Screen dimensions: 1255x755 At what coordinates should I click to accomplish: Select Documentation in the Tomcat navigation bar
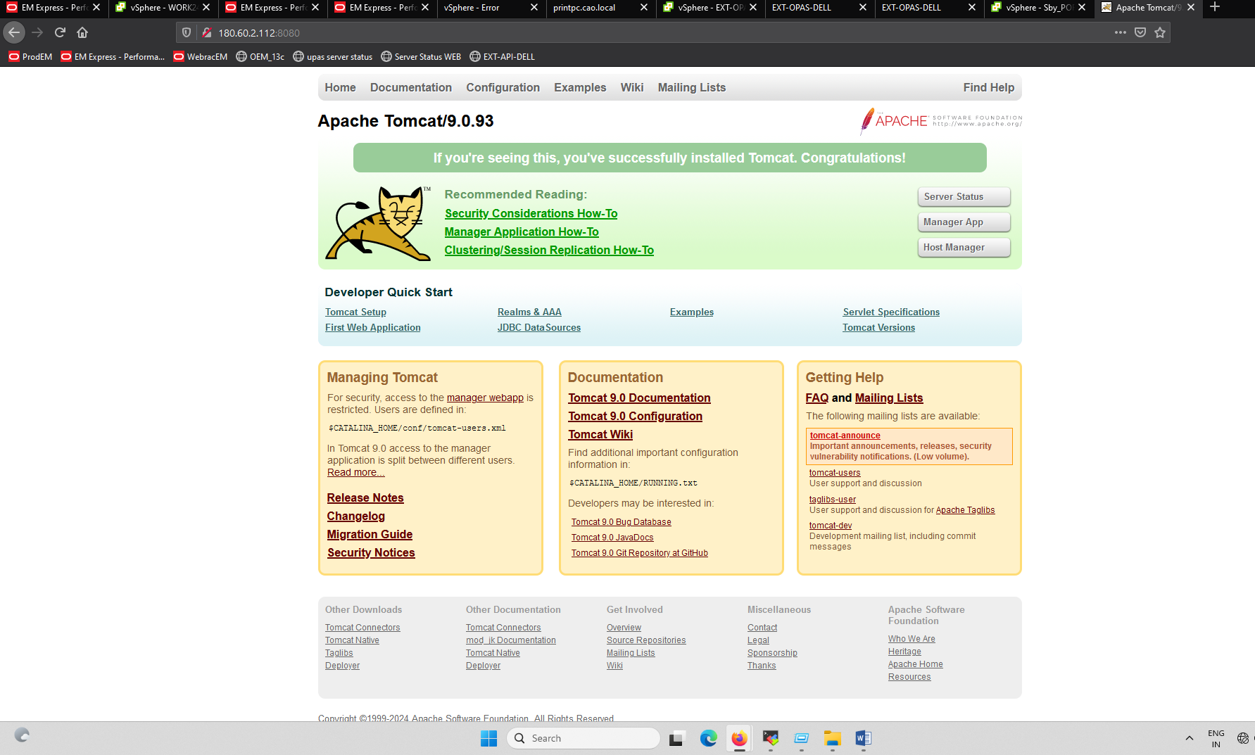[411, 87]
